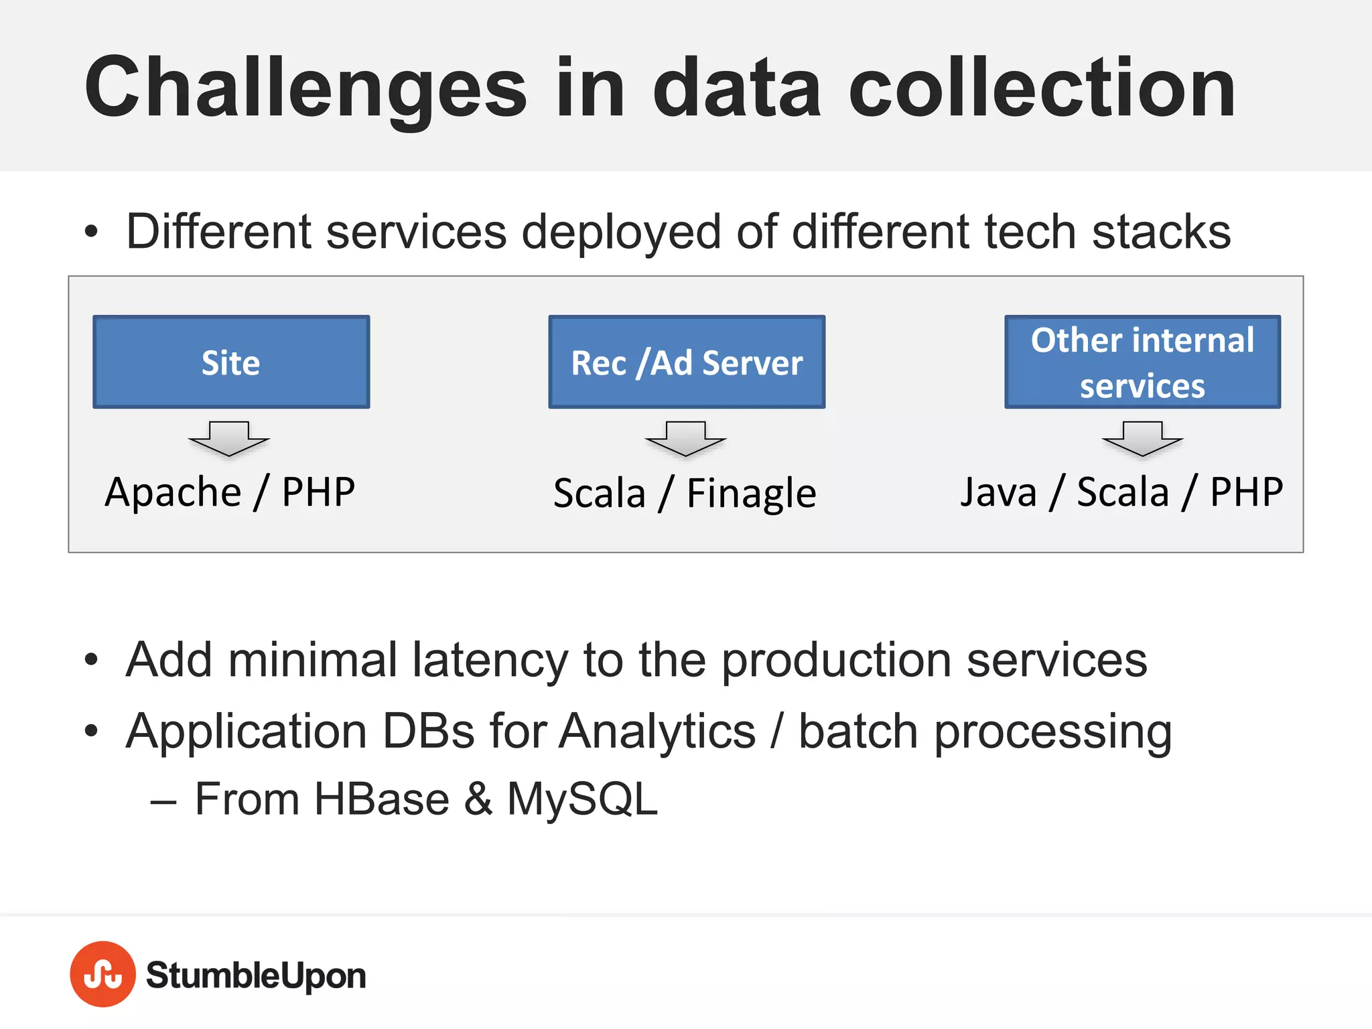This screenshot has width=1372, height=1029.
Task: Click the StumbleUpon circular logo icon
Action: pos(102,974)
